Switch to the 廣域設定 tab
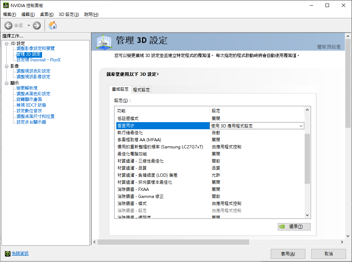This screenshot has width=352, height=262. [120, 89]
